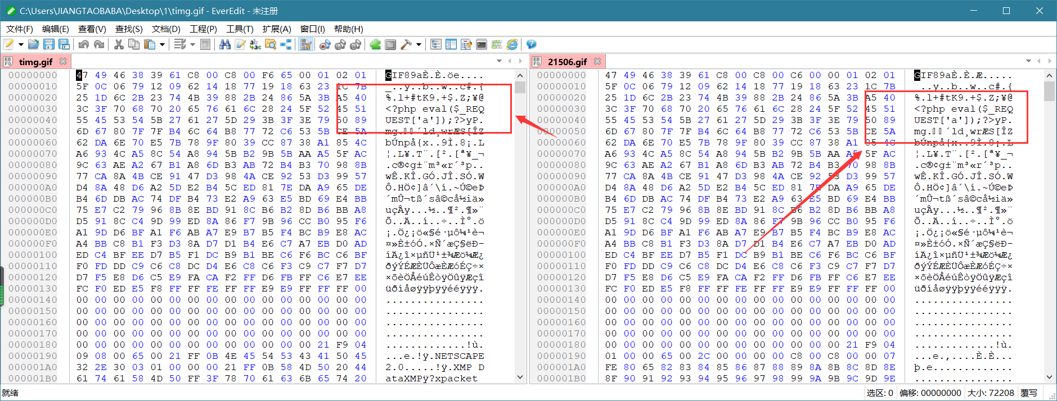Click the third macro playback icon
This screenshot has width=1057, height=401.
(355, 44)
